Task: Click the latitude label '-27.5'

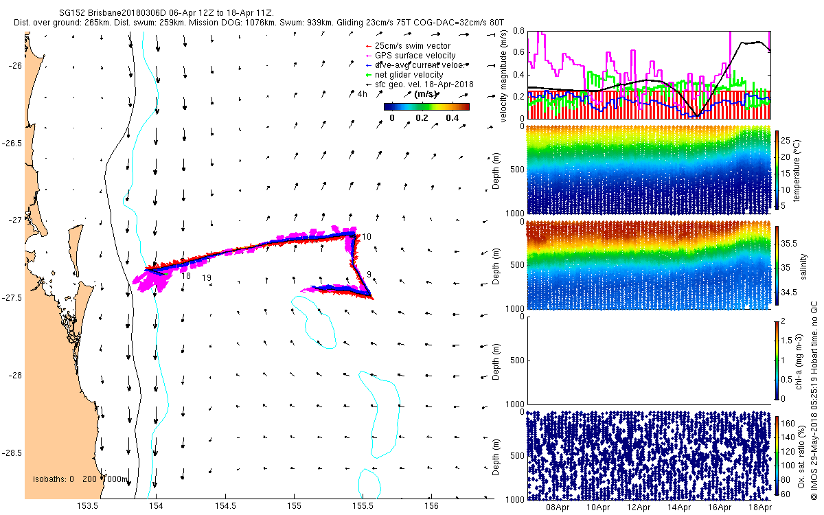Action: click(12, 298)
